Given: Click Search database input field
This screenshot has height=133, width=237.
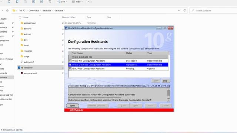Looking at the screenshot, I should (x=213, y=11).
